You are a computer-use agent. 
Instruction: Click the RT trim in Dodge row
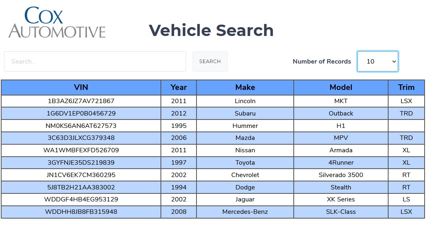click(x=406, y=187)
